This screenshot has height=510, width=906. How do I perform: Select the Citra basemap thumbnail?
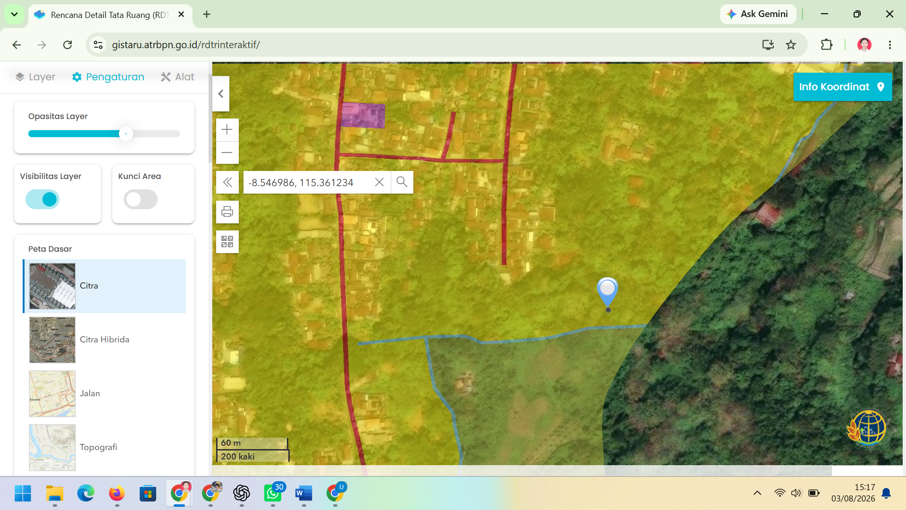(52, 286)
